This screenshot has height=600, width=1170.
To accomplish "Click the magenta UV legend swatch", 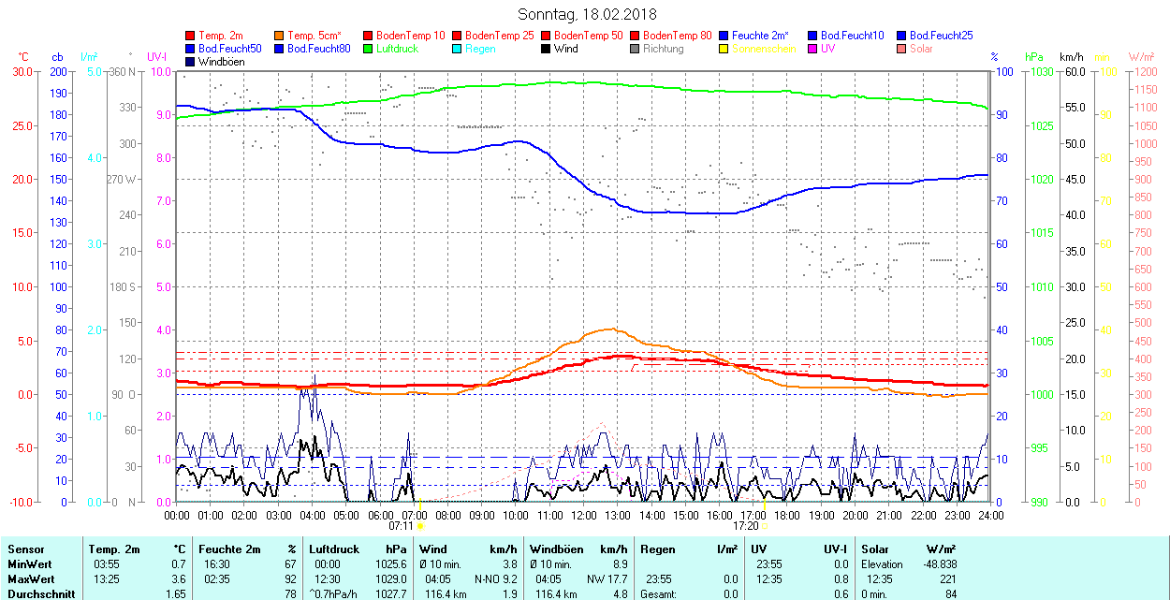I will pos(813,49).
